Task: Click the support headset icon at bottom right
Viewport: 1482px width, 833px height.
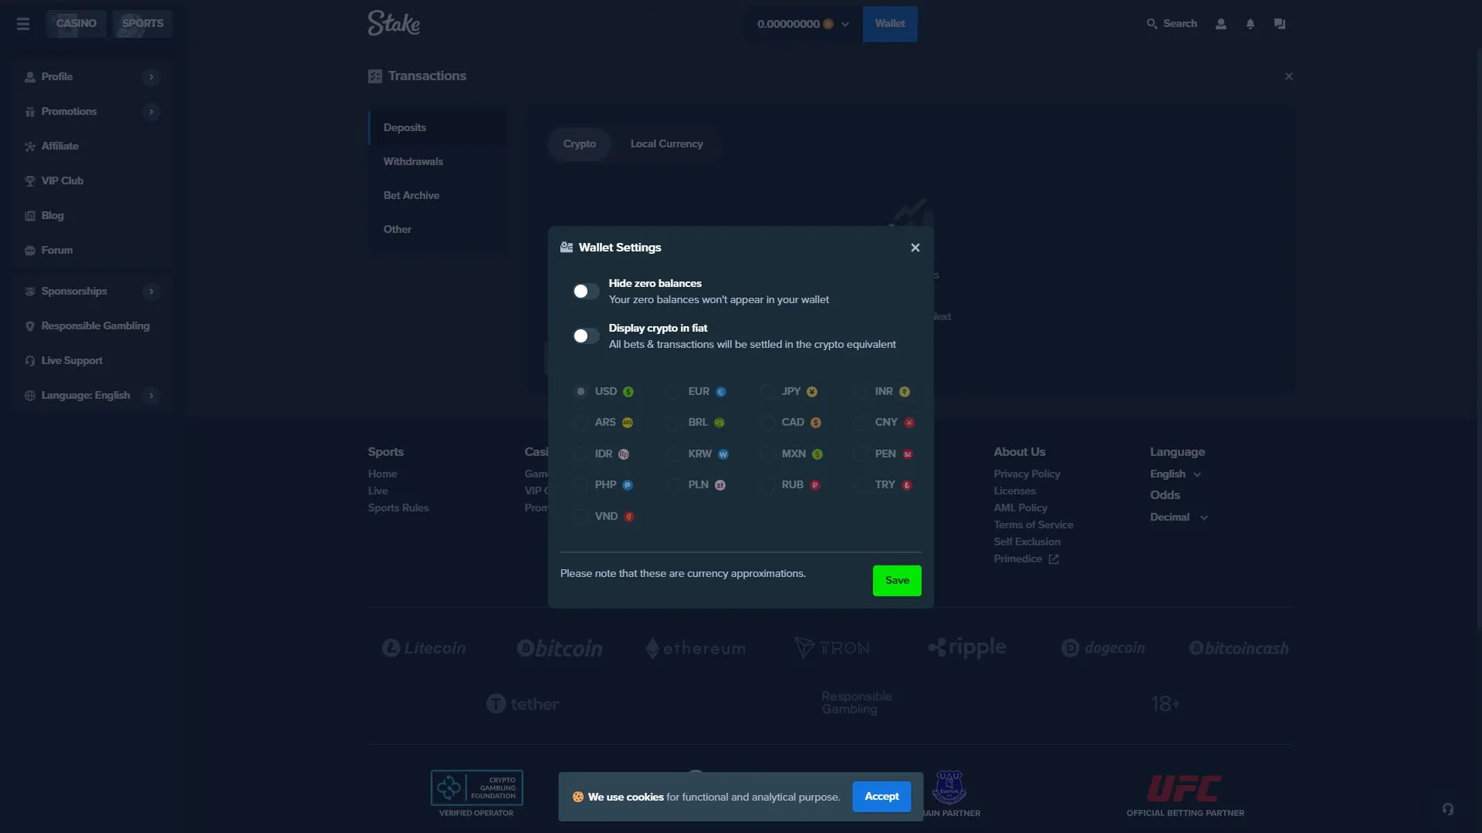Action: (x=1448, y=809)
